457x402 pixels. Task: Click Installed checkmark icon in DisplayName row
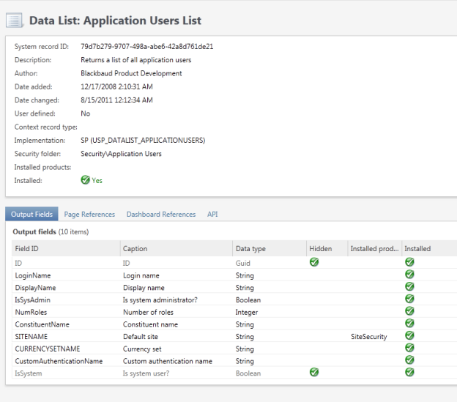coord(409,288)
